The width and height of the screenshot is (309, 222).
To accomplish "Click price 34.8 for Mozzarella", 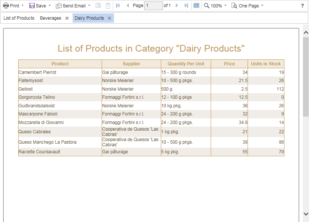I will point(229,123).
